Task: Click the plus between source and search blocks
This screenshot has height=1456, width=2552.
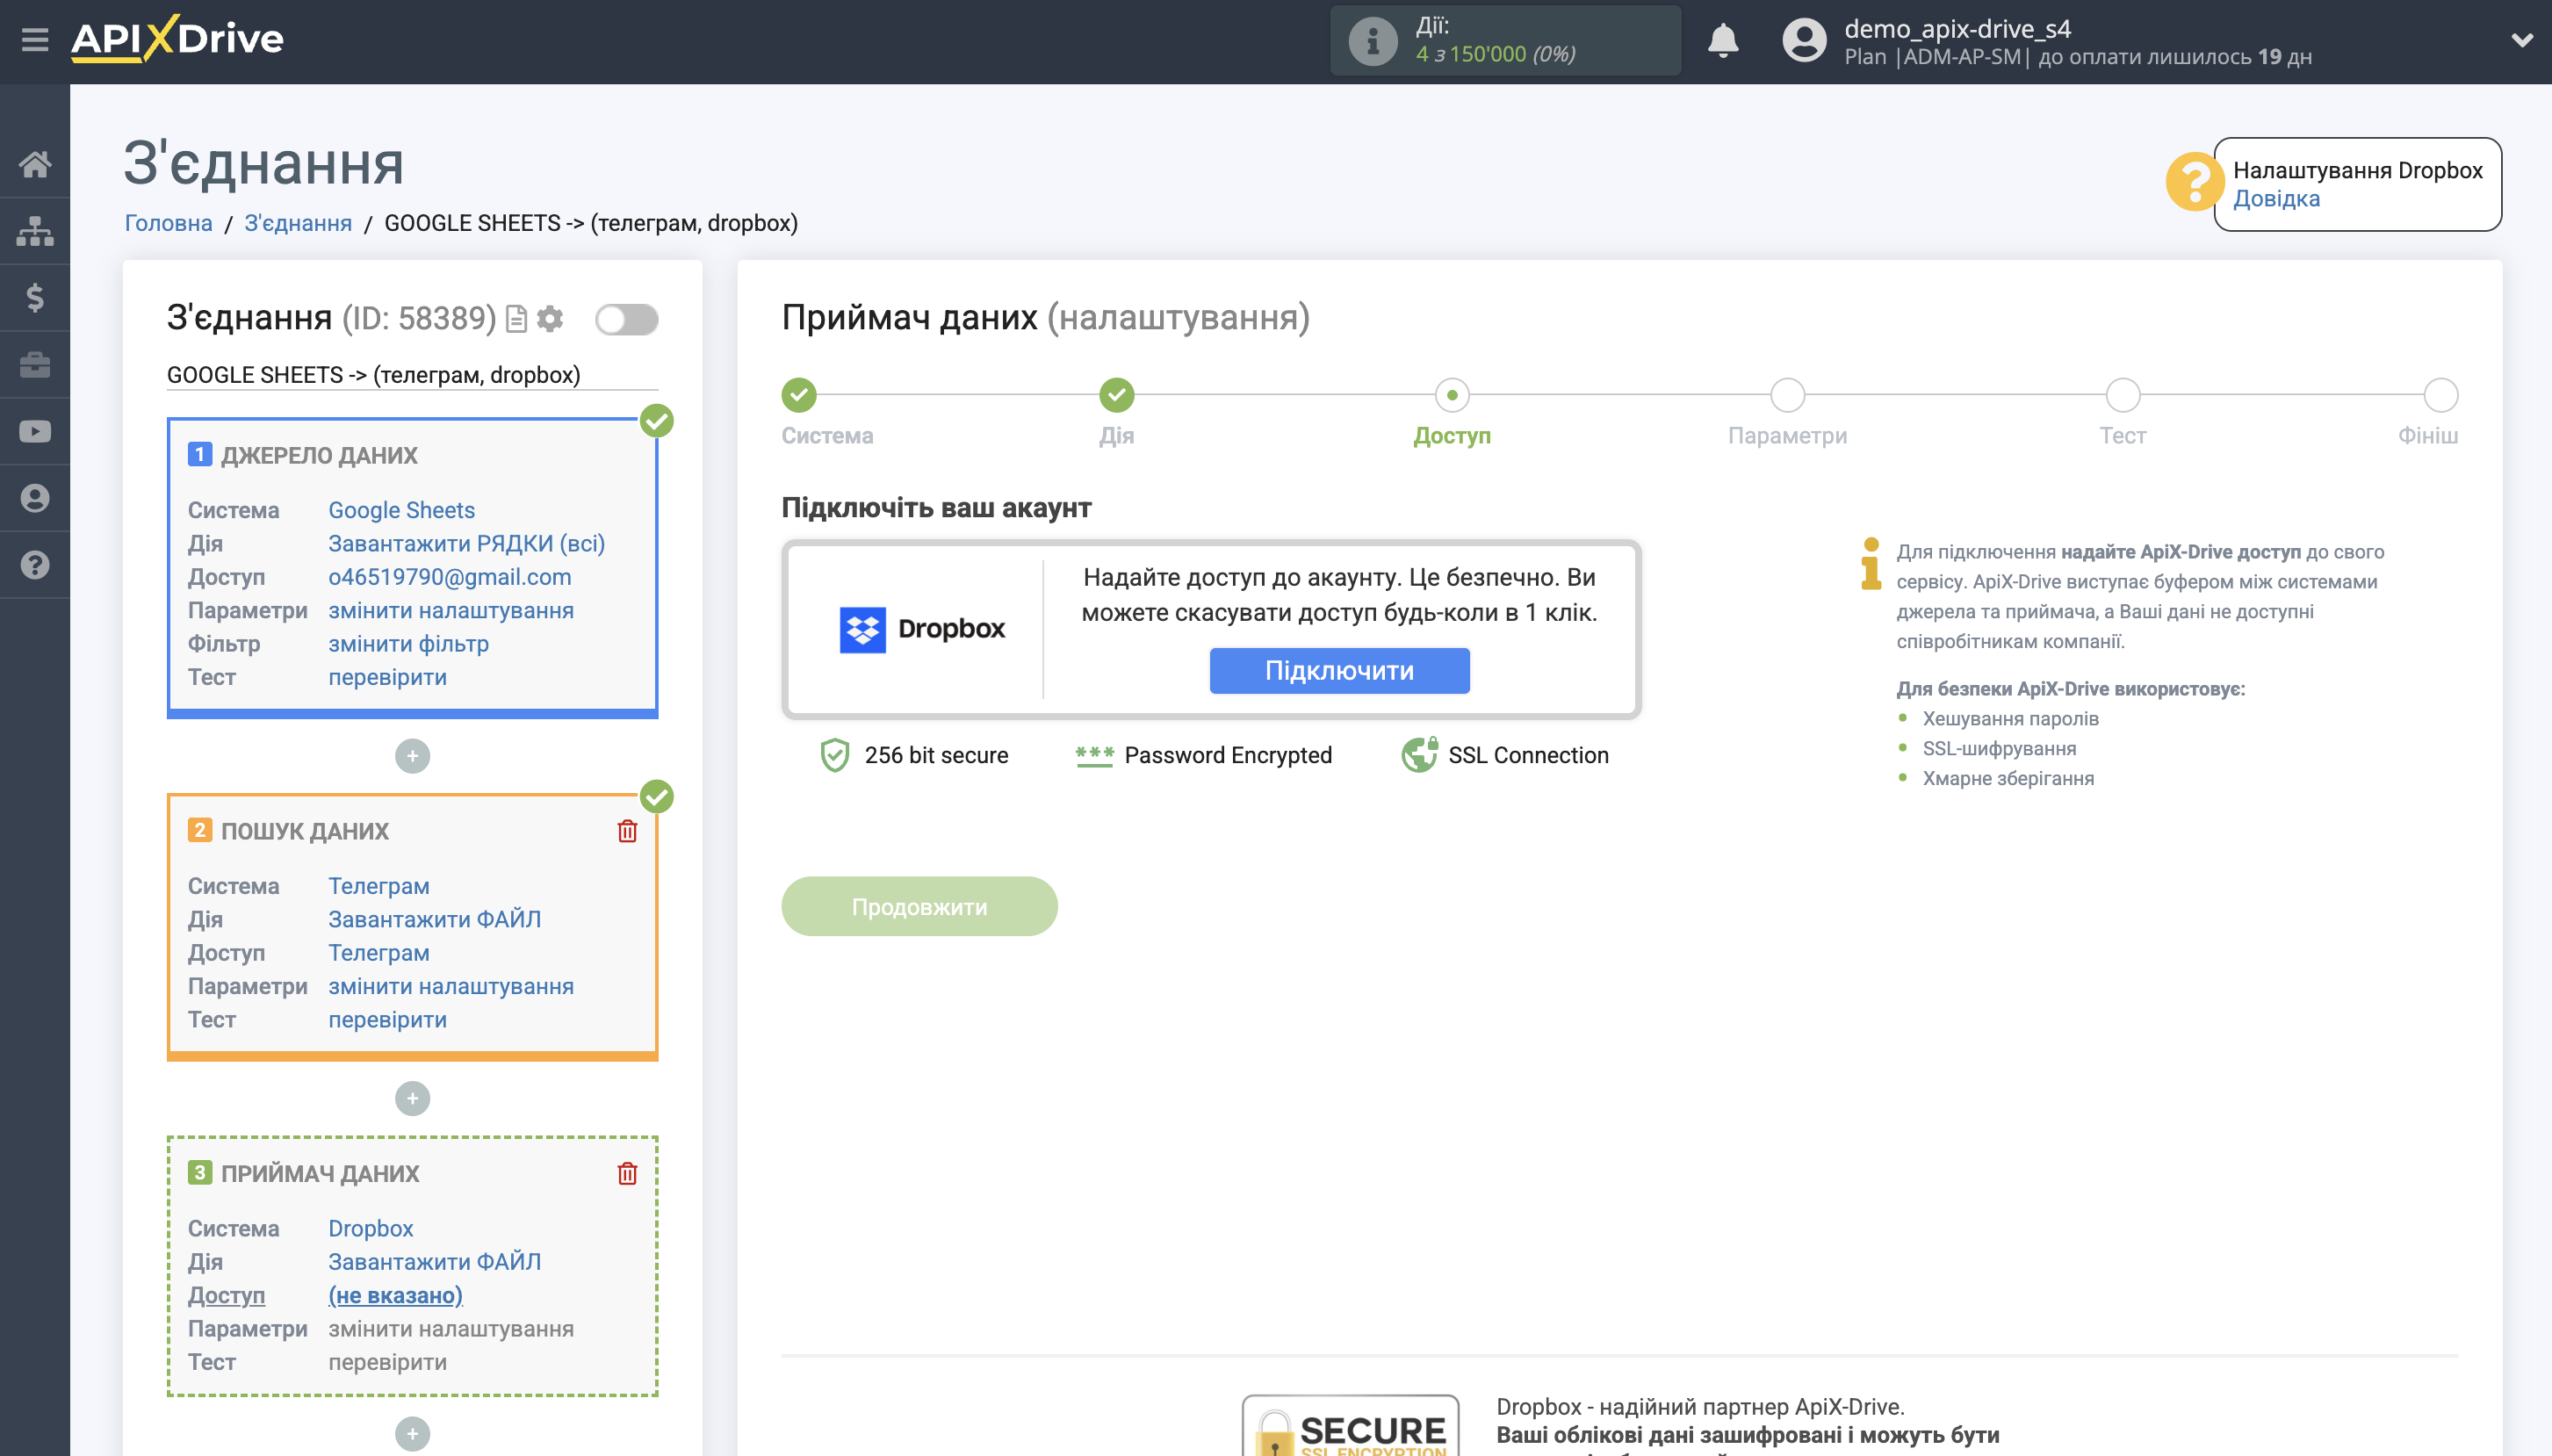Action: point(412,755)
